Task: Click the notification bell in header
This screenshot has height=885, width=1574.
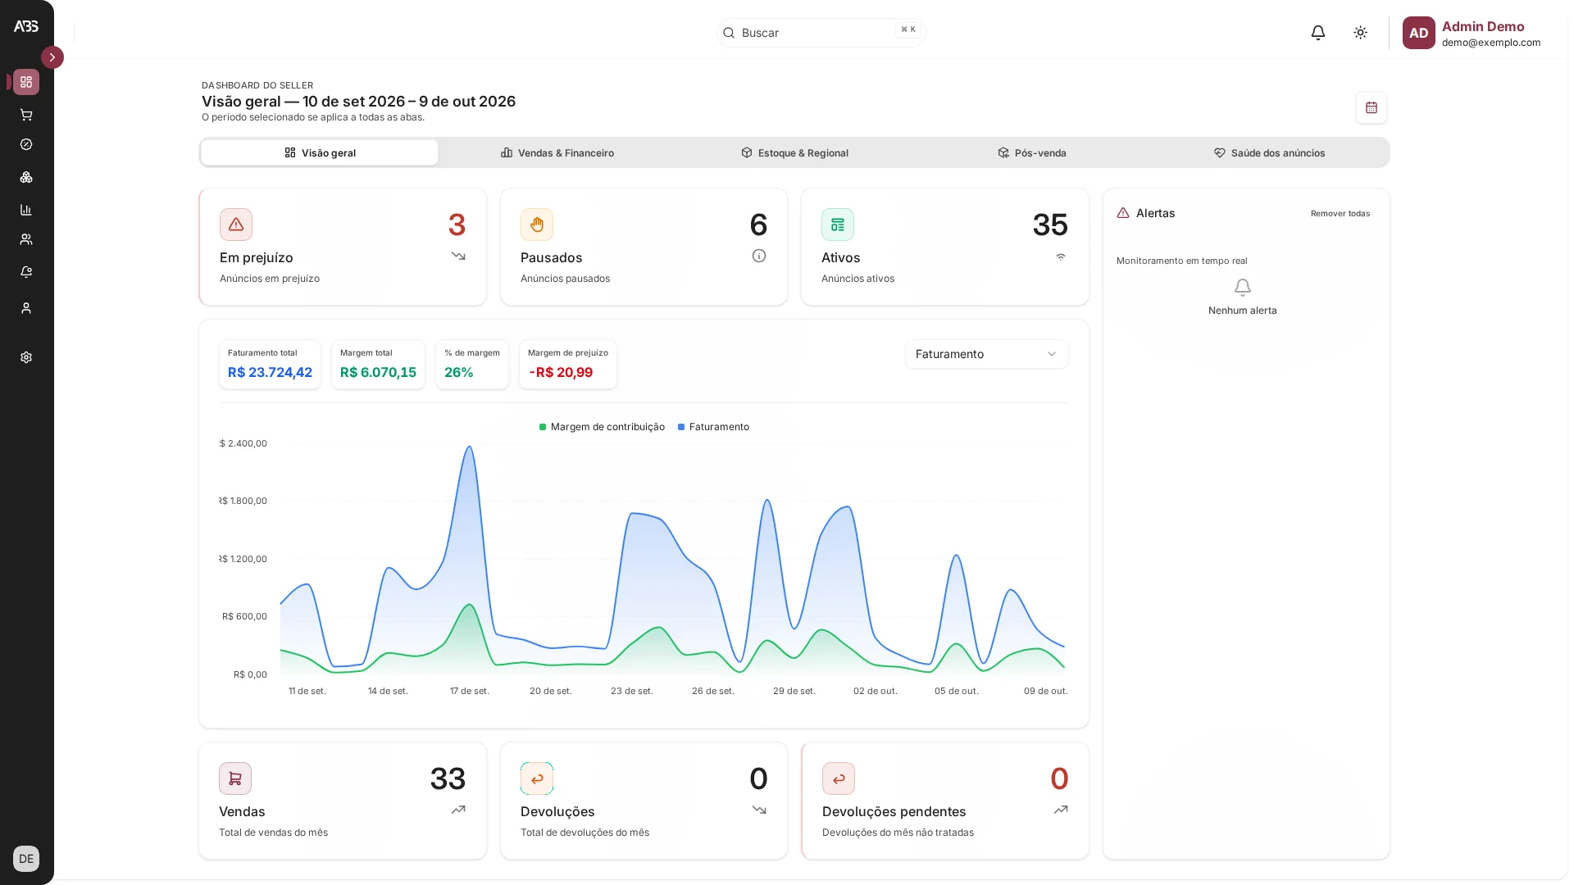Action: point(1318,33)
